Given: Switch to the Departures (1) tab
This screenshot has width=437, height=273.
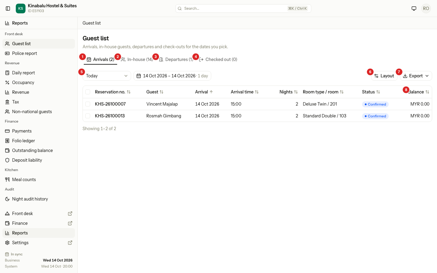Looking at the screenshot, I should (176, 59).
